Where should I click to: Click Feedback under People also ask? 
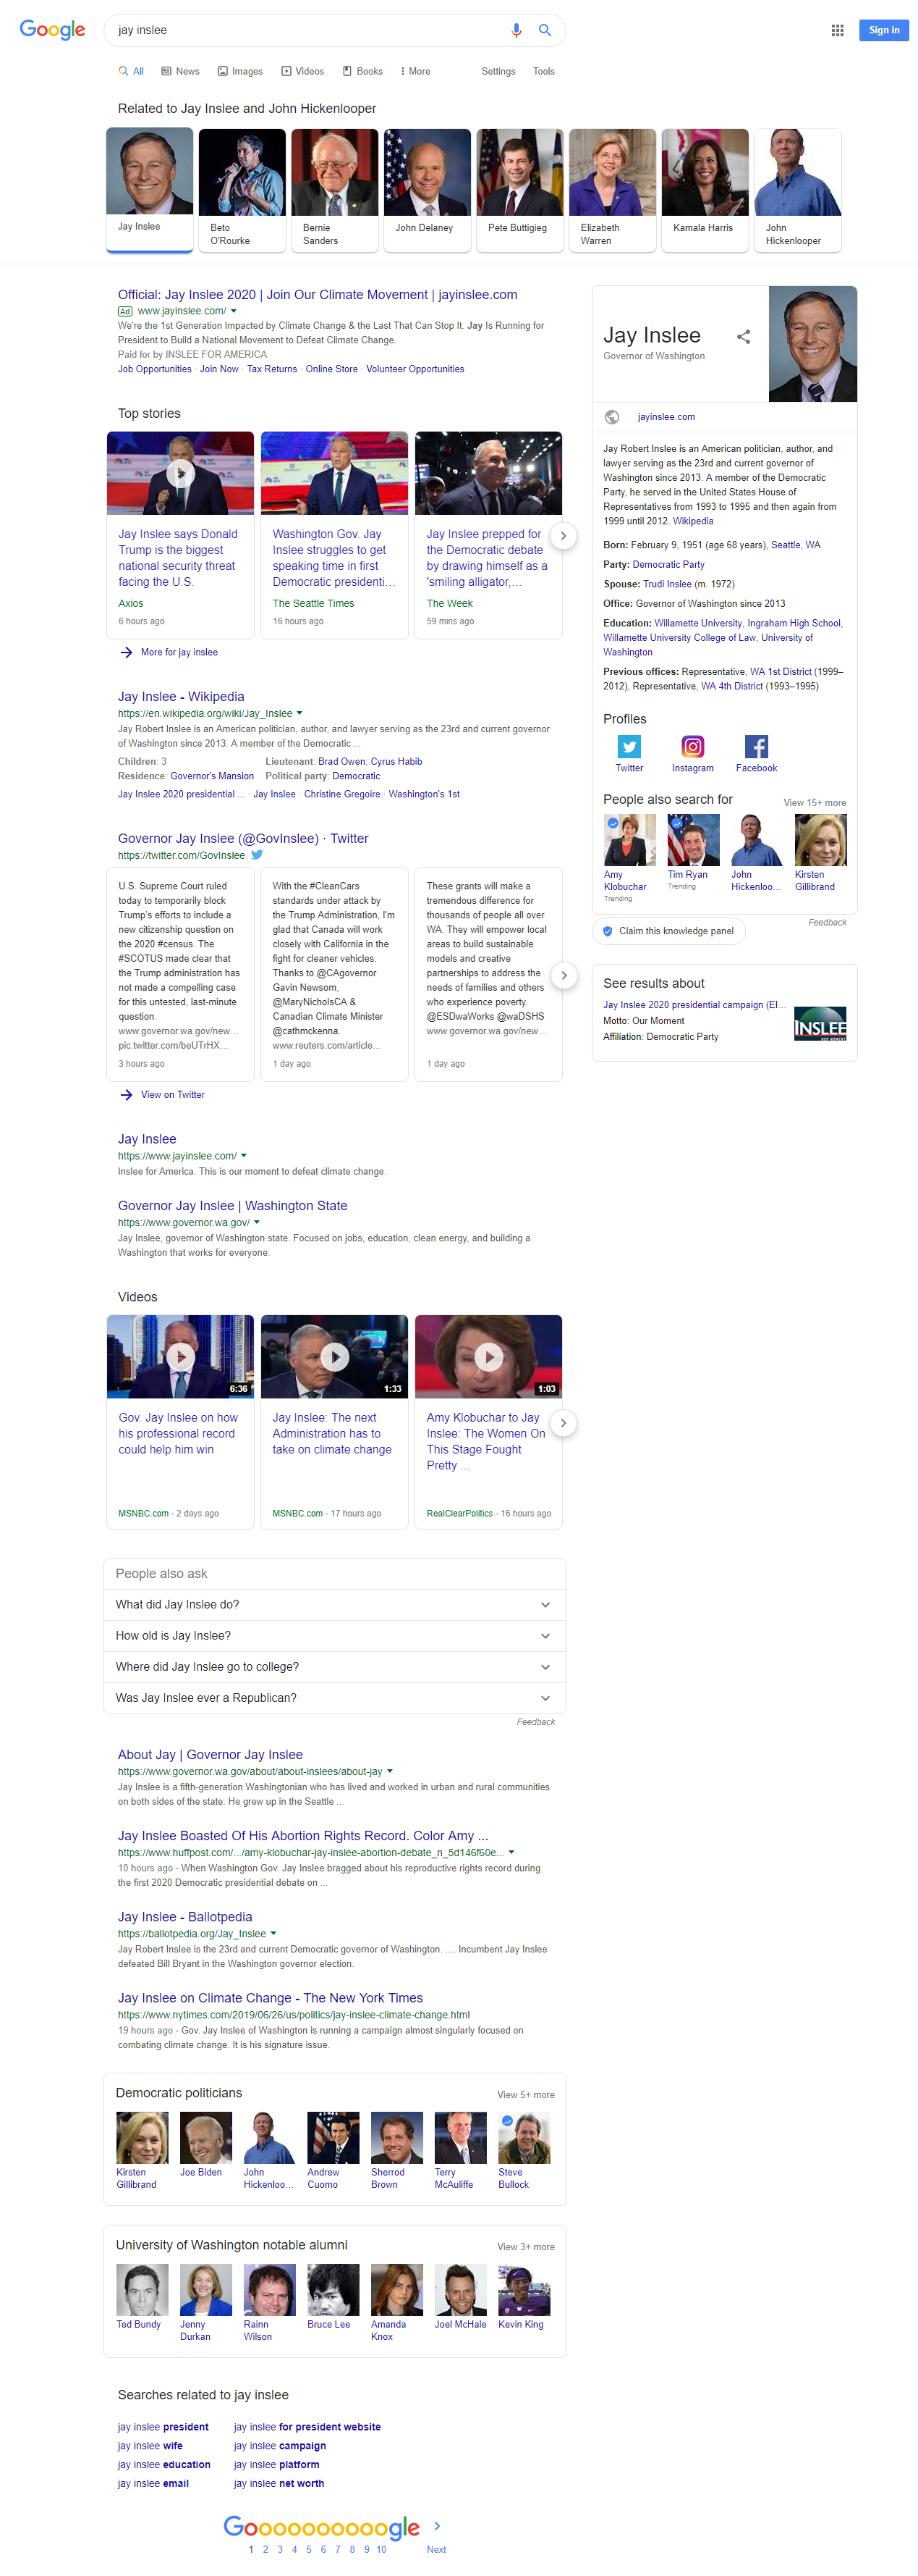535,1722
